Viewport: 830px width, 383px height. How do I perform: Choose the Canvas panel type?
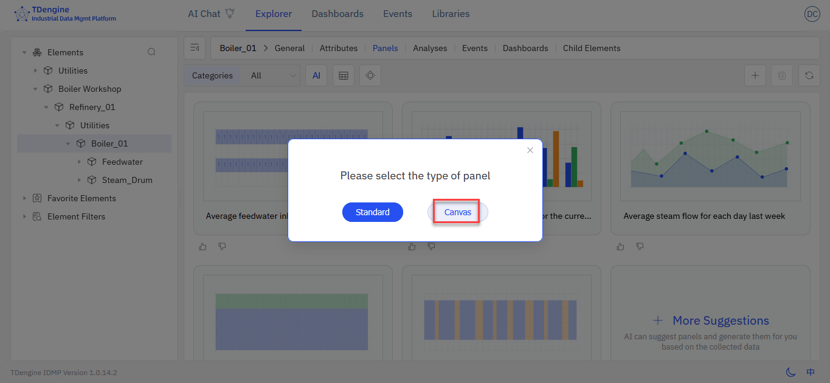(457, 212)
